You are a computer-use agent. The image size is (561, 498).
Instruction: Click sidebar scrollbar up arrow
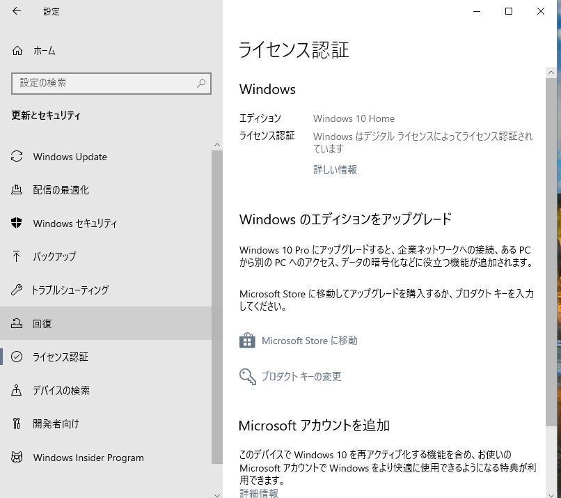pos(217,145)
